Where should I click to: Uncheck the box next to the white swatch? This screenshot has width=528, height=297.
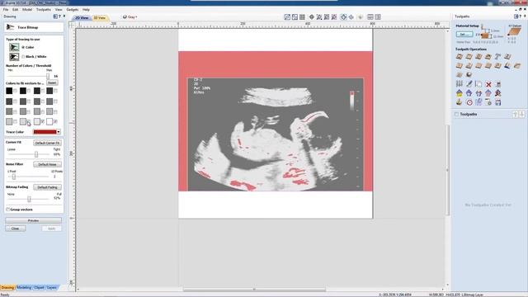(55, 121)
